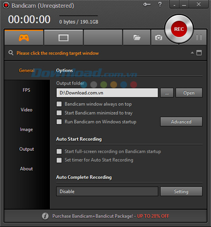Screen dimensions: 211x227
Task: Click the Auto Complete Recording Setting button
Action: pos(181,192)
